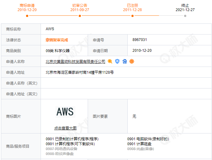The height and width of the screenshot is (160, 212).
Task: Click the gray 终止 timeline dot
Action: (x=185, y=16)
